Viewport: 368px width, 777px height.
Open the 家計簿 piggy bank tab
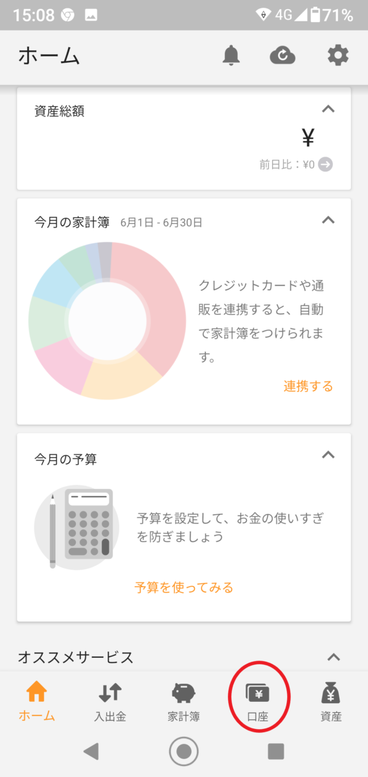(183, 693)
